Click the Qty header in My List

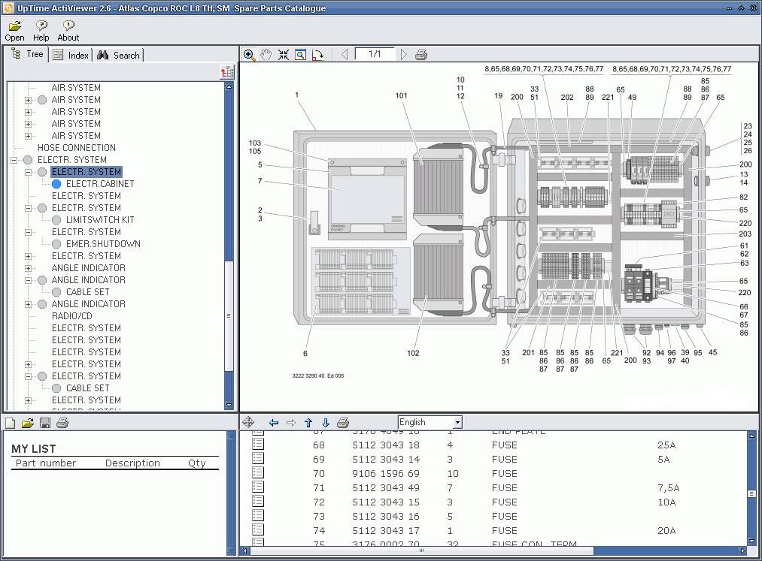pyautogui.click(x=197, y=463)
